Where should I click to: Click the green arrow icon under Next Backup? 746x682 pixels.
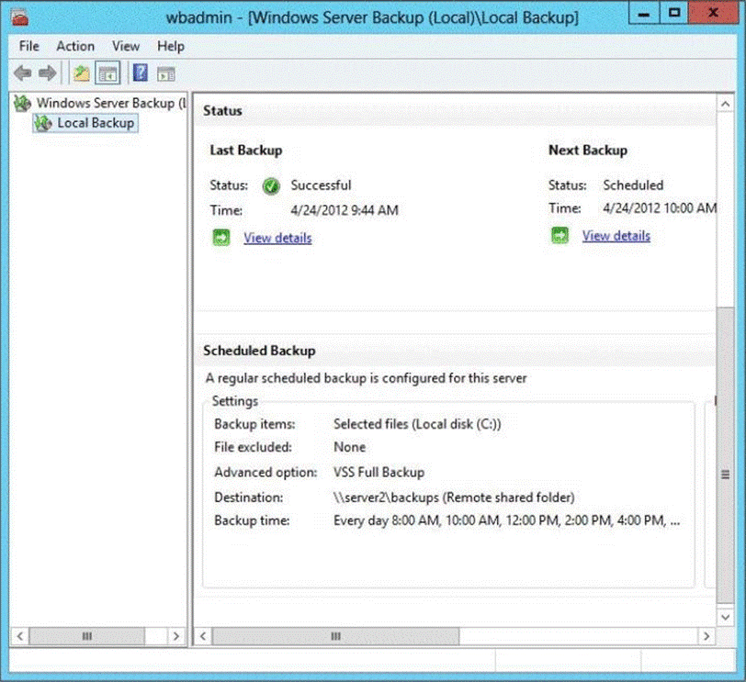[x=559, y=236]
